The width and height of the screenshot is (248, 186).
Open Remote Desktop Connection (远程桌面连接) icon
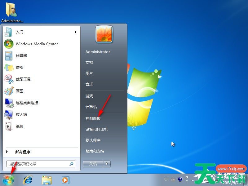click(x=9, y=103)
